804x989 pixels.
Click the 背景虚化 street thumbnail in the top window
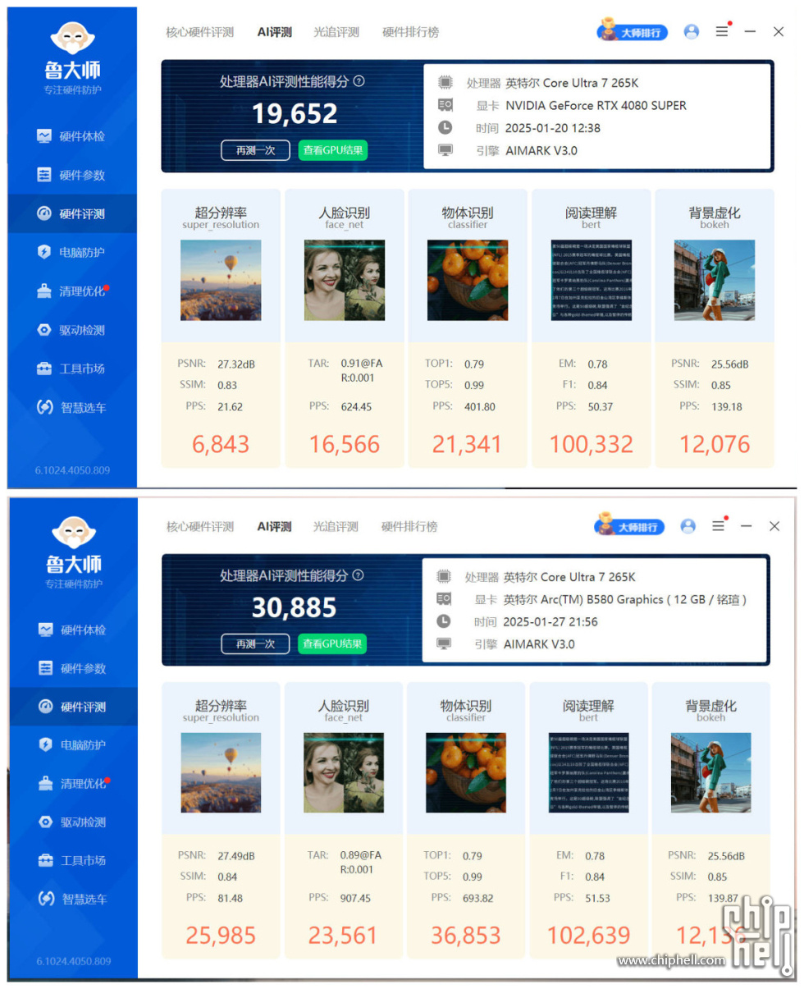pyautogui.click(x=715, y=280)
